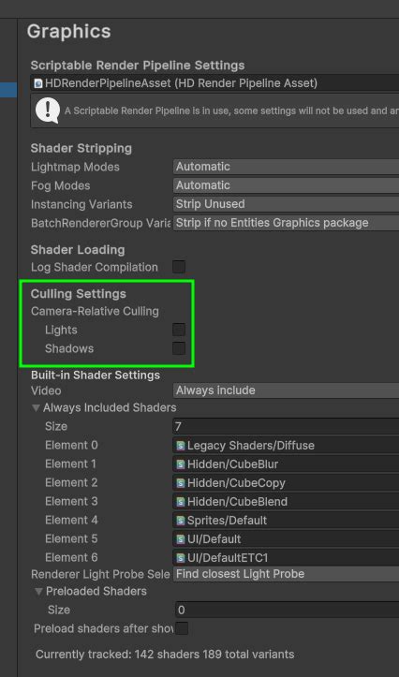Click the Graphics page title

[69, 32]
